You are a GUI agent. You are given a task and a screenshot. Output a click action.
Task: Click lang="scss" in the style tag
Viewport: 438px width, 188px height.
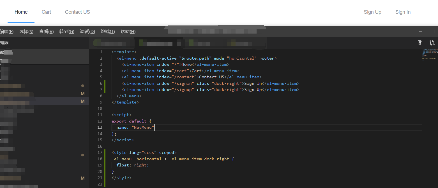coord(143,152)
